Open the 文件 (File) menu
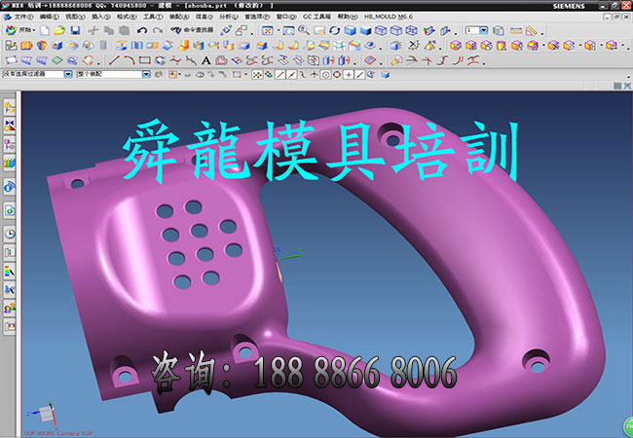 22,18
